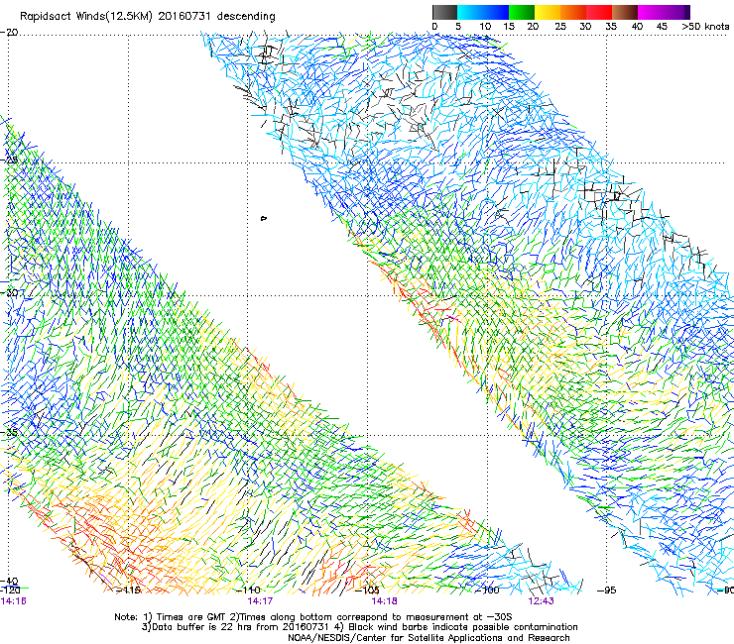Click legend tick label '10'
Screen dimensions: 734x644
point(485,27)
